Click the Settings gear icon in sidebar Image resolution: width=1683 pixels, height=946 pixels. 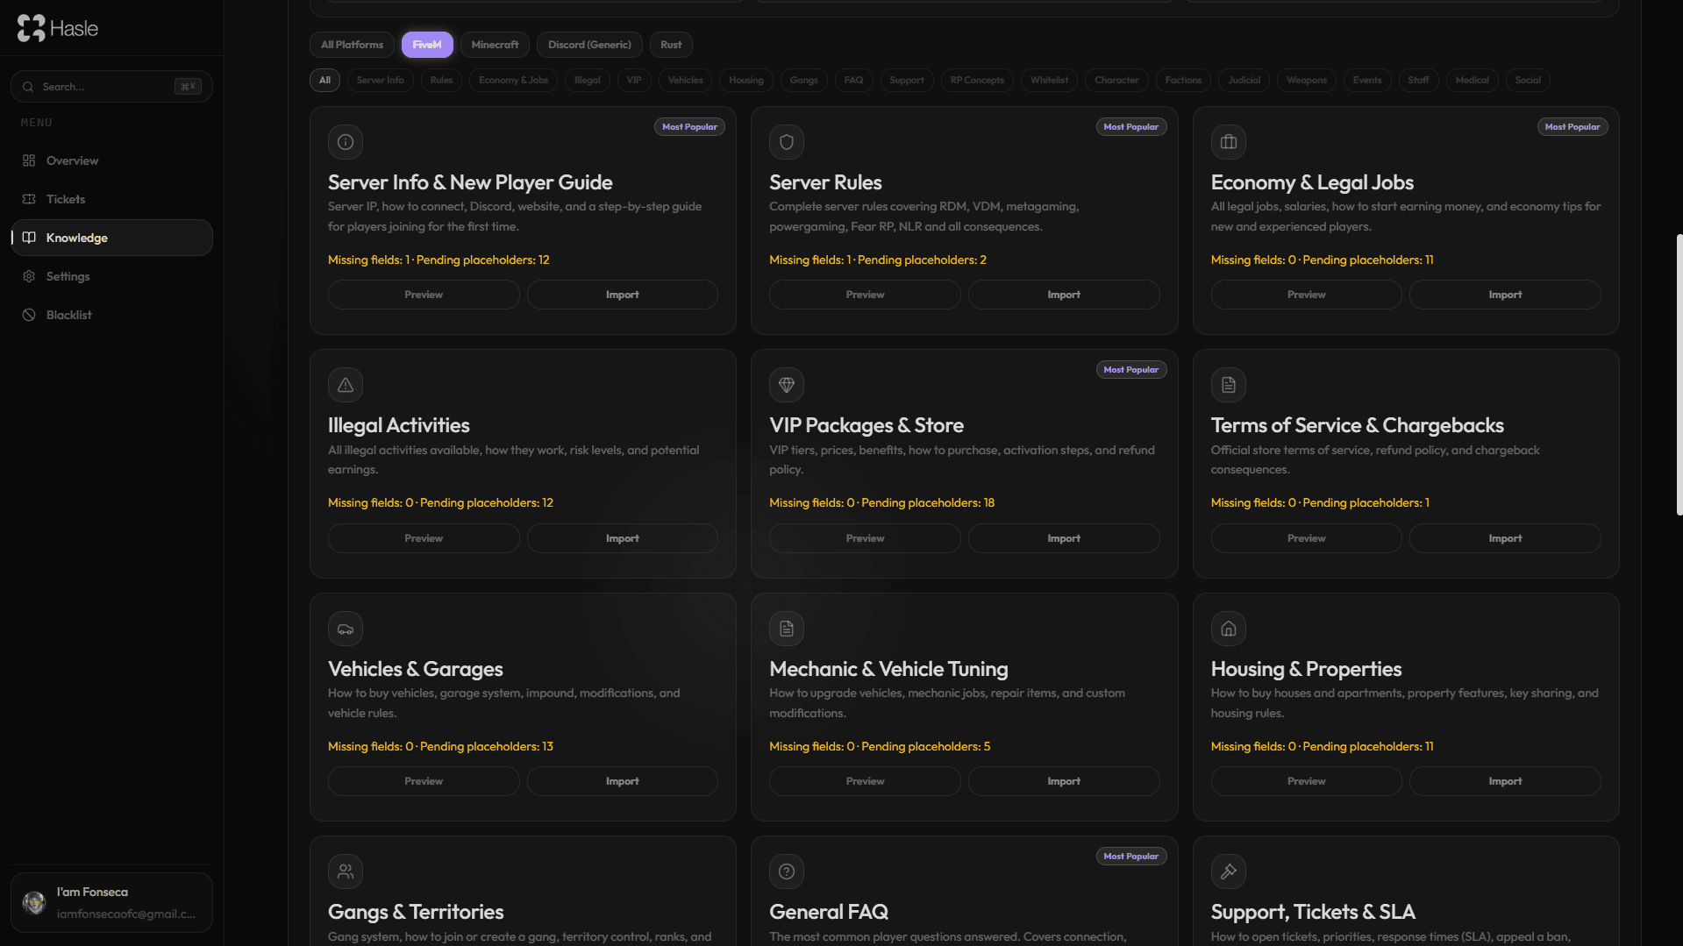pos(28,276)
